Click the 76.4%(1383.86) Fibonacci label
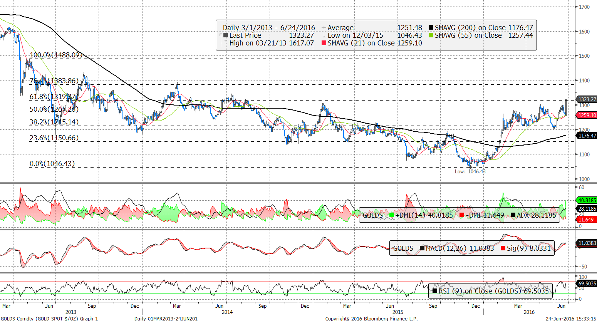Viewport: 597px width, 322px height. 54,81
